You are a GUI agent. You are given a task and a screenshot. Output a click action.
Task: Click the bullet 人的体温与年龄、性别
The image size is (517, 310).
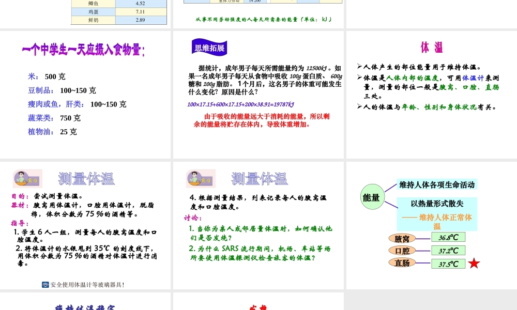[x=427, y=107]
